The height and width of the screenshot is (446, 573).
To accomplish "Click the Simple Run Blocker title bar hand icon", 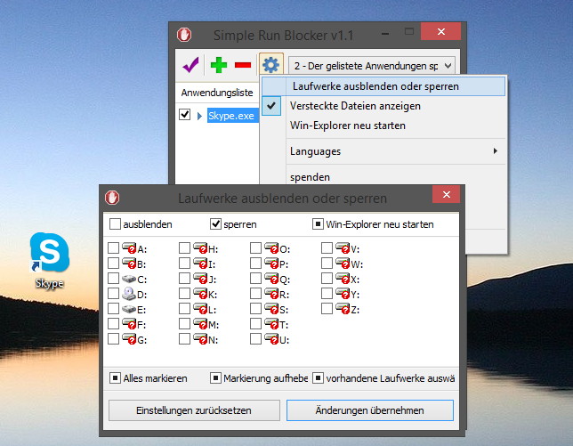I will pos(184,35).
